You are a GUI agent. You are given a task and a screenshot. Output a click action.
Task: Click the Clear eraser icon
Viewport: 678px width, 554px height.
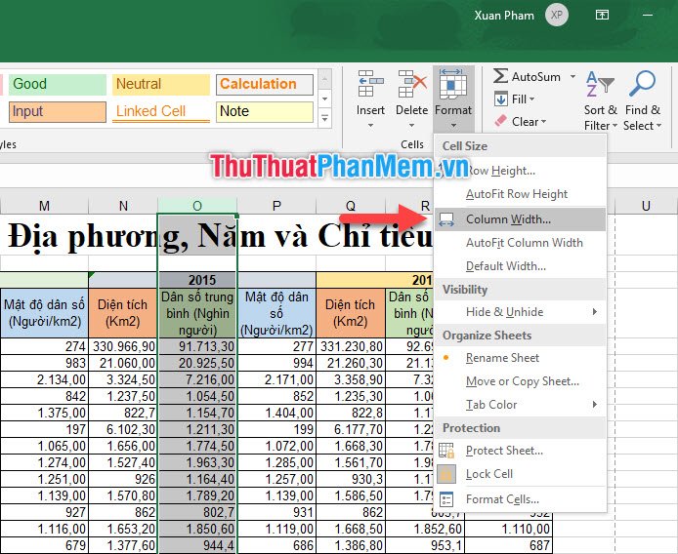[501, 121]
